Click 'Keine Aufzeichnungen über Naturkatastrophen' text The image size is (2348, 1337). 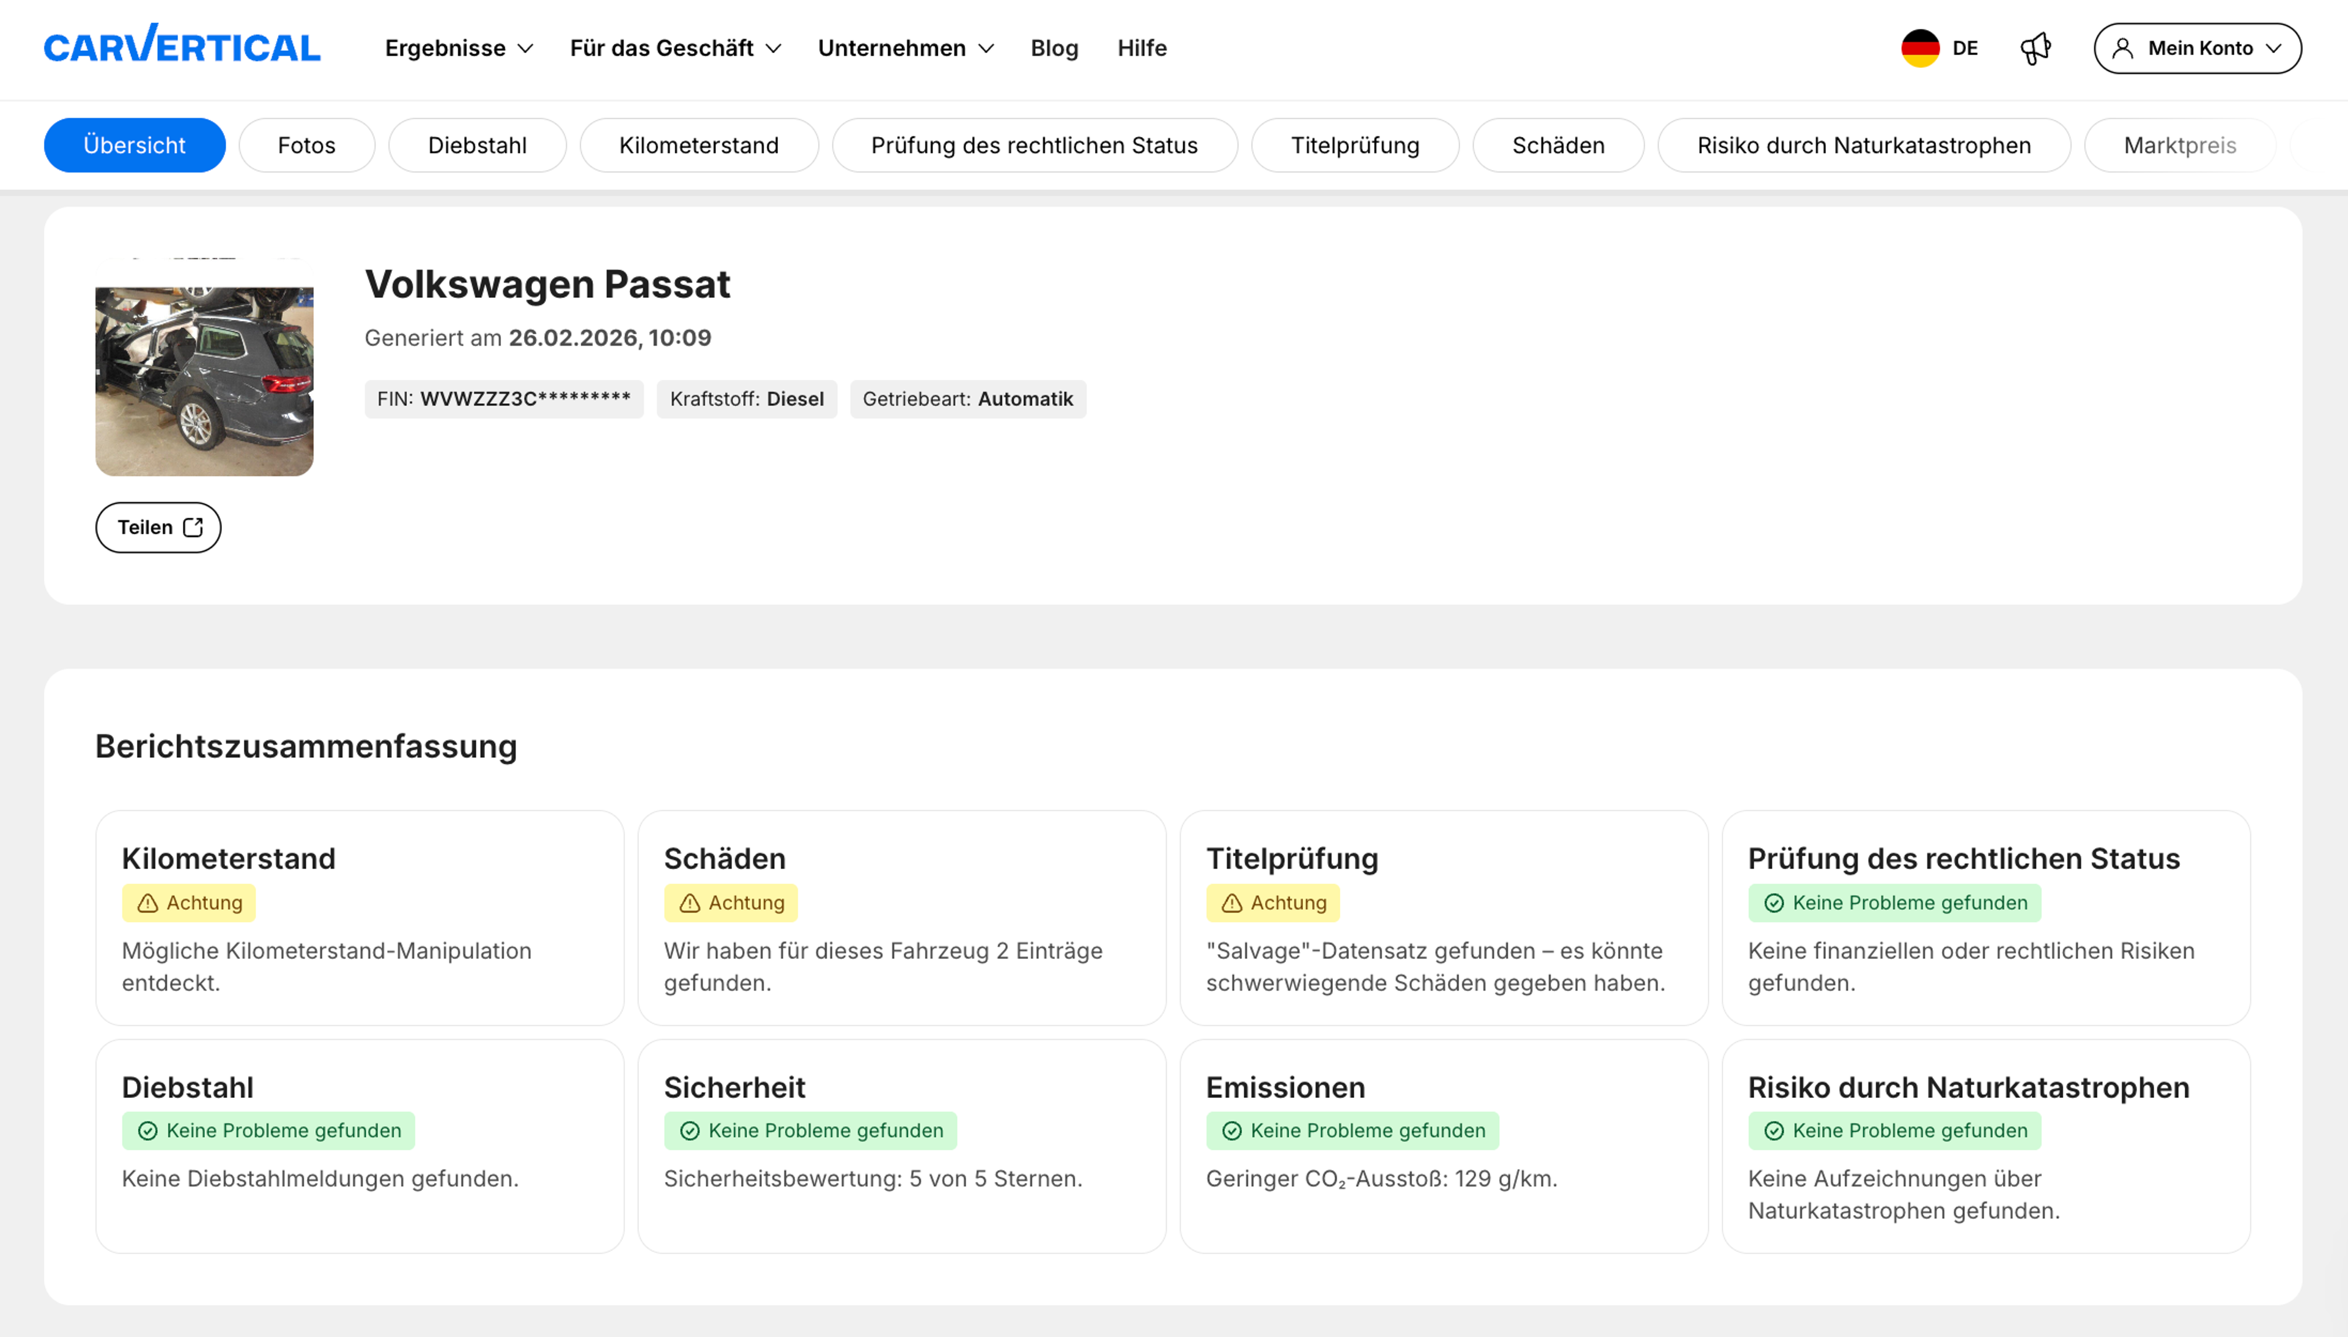pos(1903,1194)
